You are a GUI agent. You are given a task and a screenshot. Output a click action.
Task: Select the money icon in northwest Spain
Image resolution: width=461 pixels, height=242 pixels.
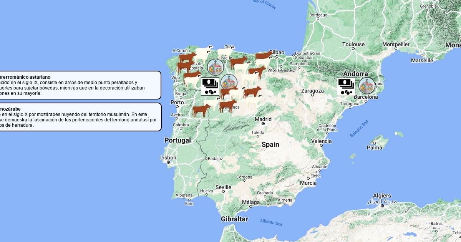(x=210, y=87)
